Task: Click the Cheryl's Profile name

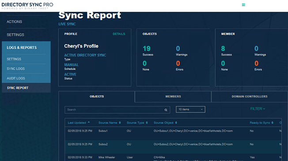Action: point(81,46)
